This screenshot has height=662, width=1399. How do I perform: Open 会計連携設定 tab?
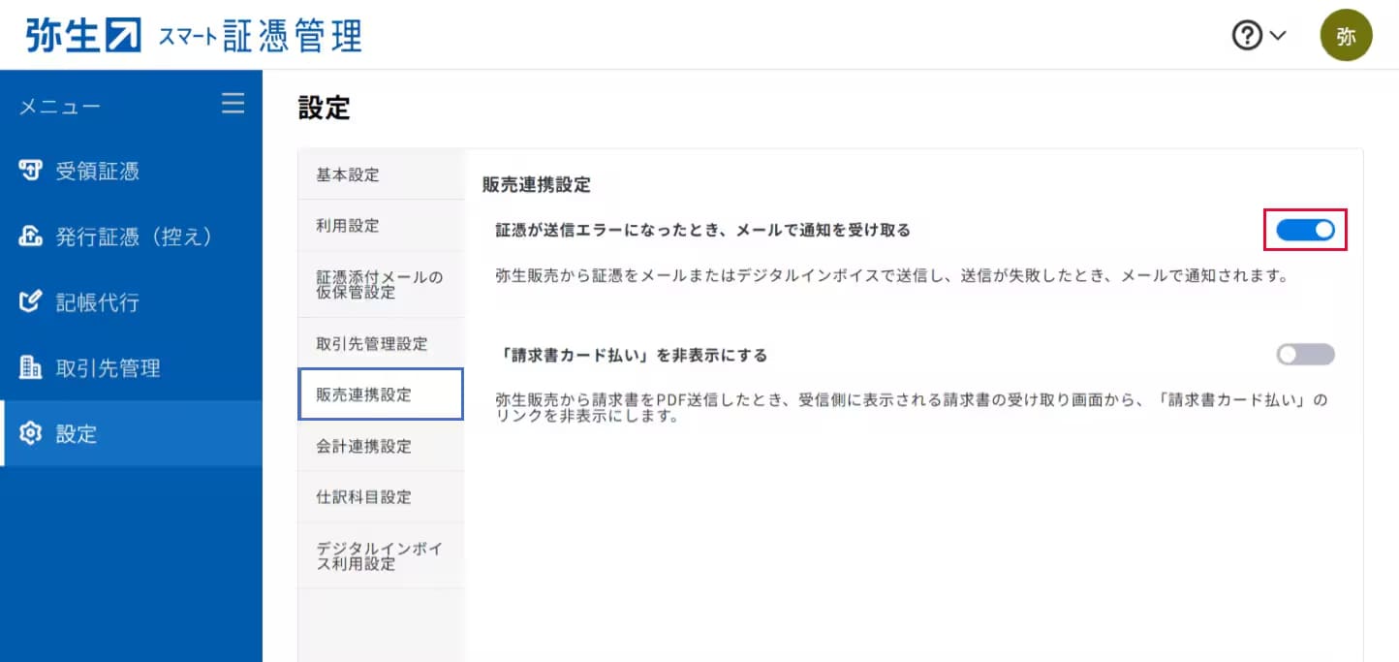click(x=363, y=446)
